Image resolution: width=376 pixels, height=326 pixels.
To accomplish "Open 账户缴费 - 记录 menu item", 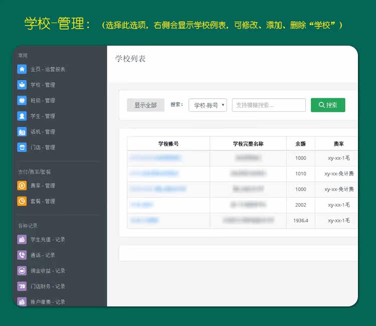I will pyautogui.click(x=48, y=302).
